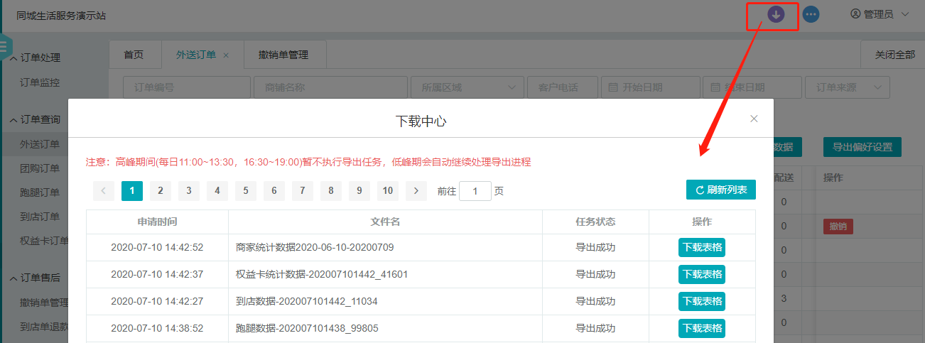The height and width of the screenshot is (343, 925).
Task: Click timestamp 2020-07-10 14:42:52
Action: [x=157, y=247]
